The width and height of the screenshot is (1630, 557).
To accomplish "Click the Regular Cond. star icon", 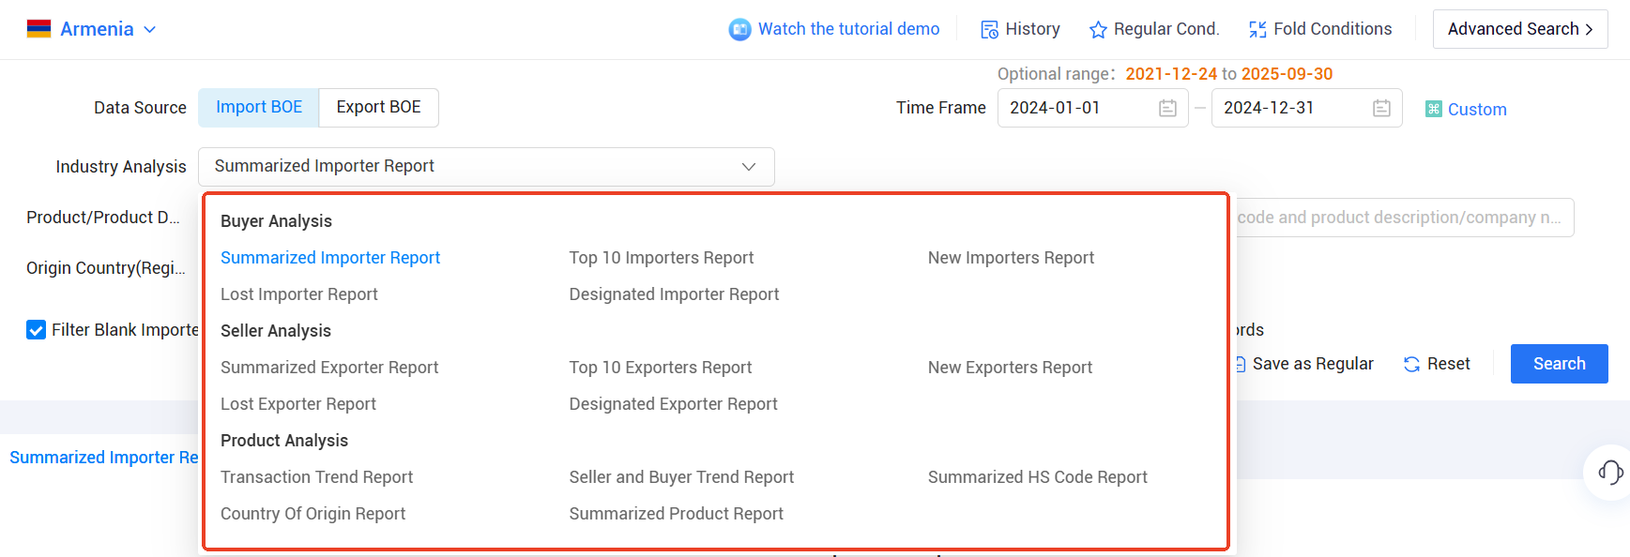I will click(x=1098, y=30).
